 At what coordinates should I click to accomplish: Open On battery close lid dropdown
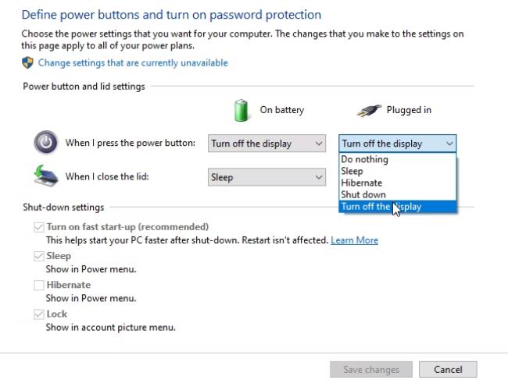267,177
